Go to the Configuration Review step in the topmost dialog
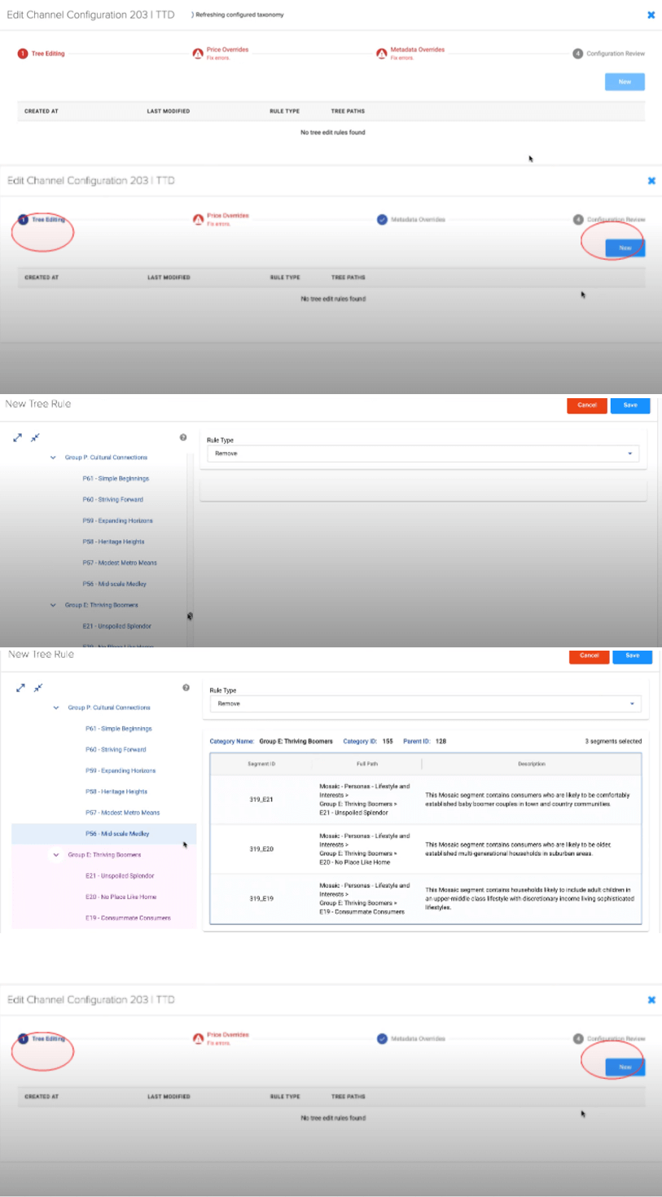The width and height of the screenshot is (662, 1197). click(615, 54)
